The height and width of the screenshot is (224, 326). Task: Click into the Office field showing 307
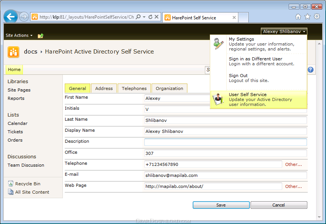click(225, 153)
